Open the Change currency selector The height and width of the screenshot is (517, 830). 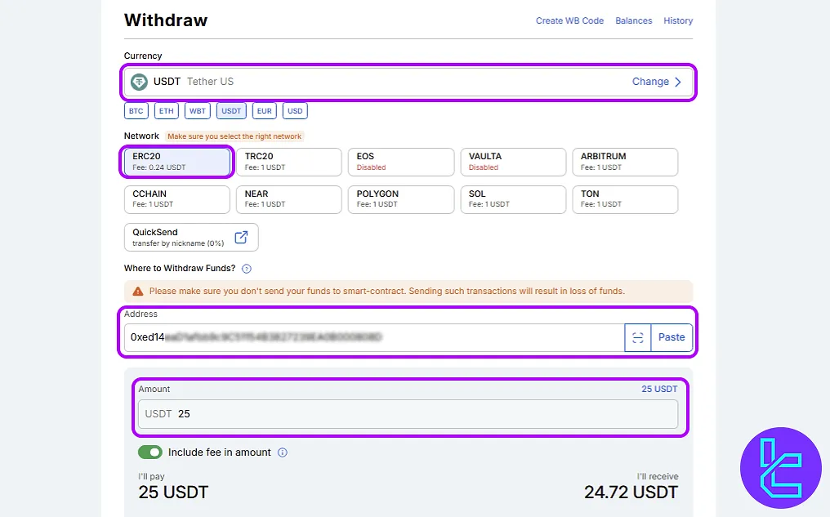point(650,82)
